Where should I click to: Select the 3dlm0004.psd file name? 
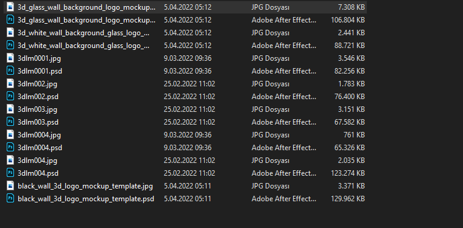pyautogui.click(x=40, y=148)
